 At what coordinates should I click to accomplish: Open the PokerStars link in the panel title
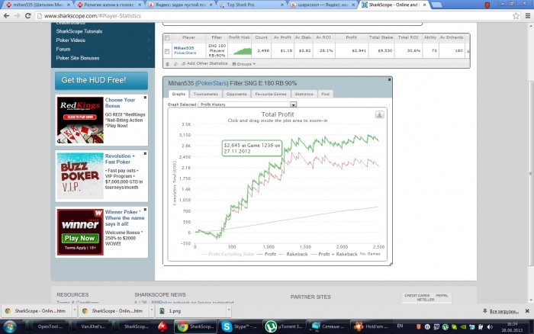coord(212,83)
